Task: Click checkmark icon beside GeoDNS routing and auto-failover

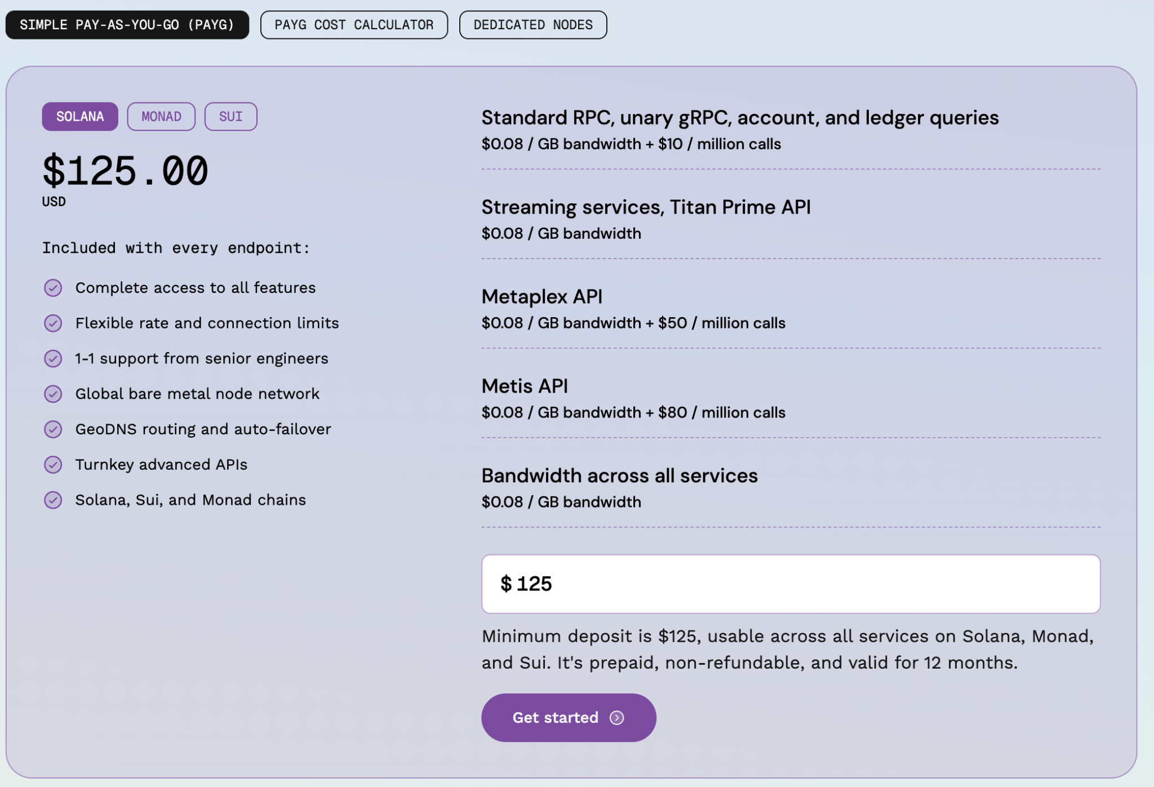Action: click(53, 429)
